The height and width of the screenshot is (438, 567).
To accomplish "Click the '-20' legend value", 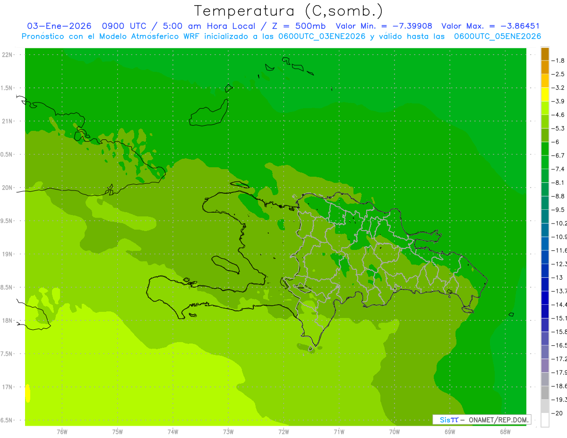I will (558, 413).
